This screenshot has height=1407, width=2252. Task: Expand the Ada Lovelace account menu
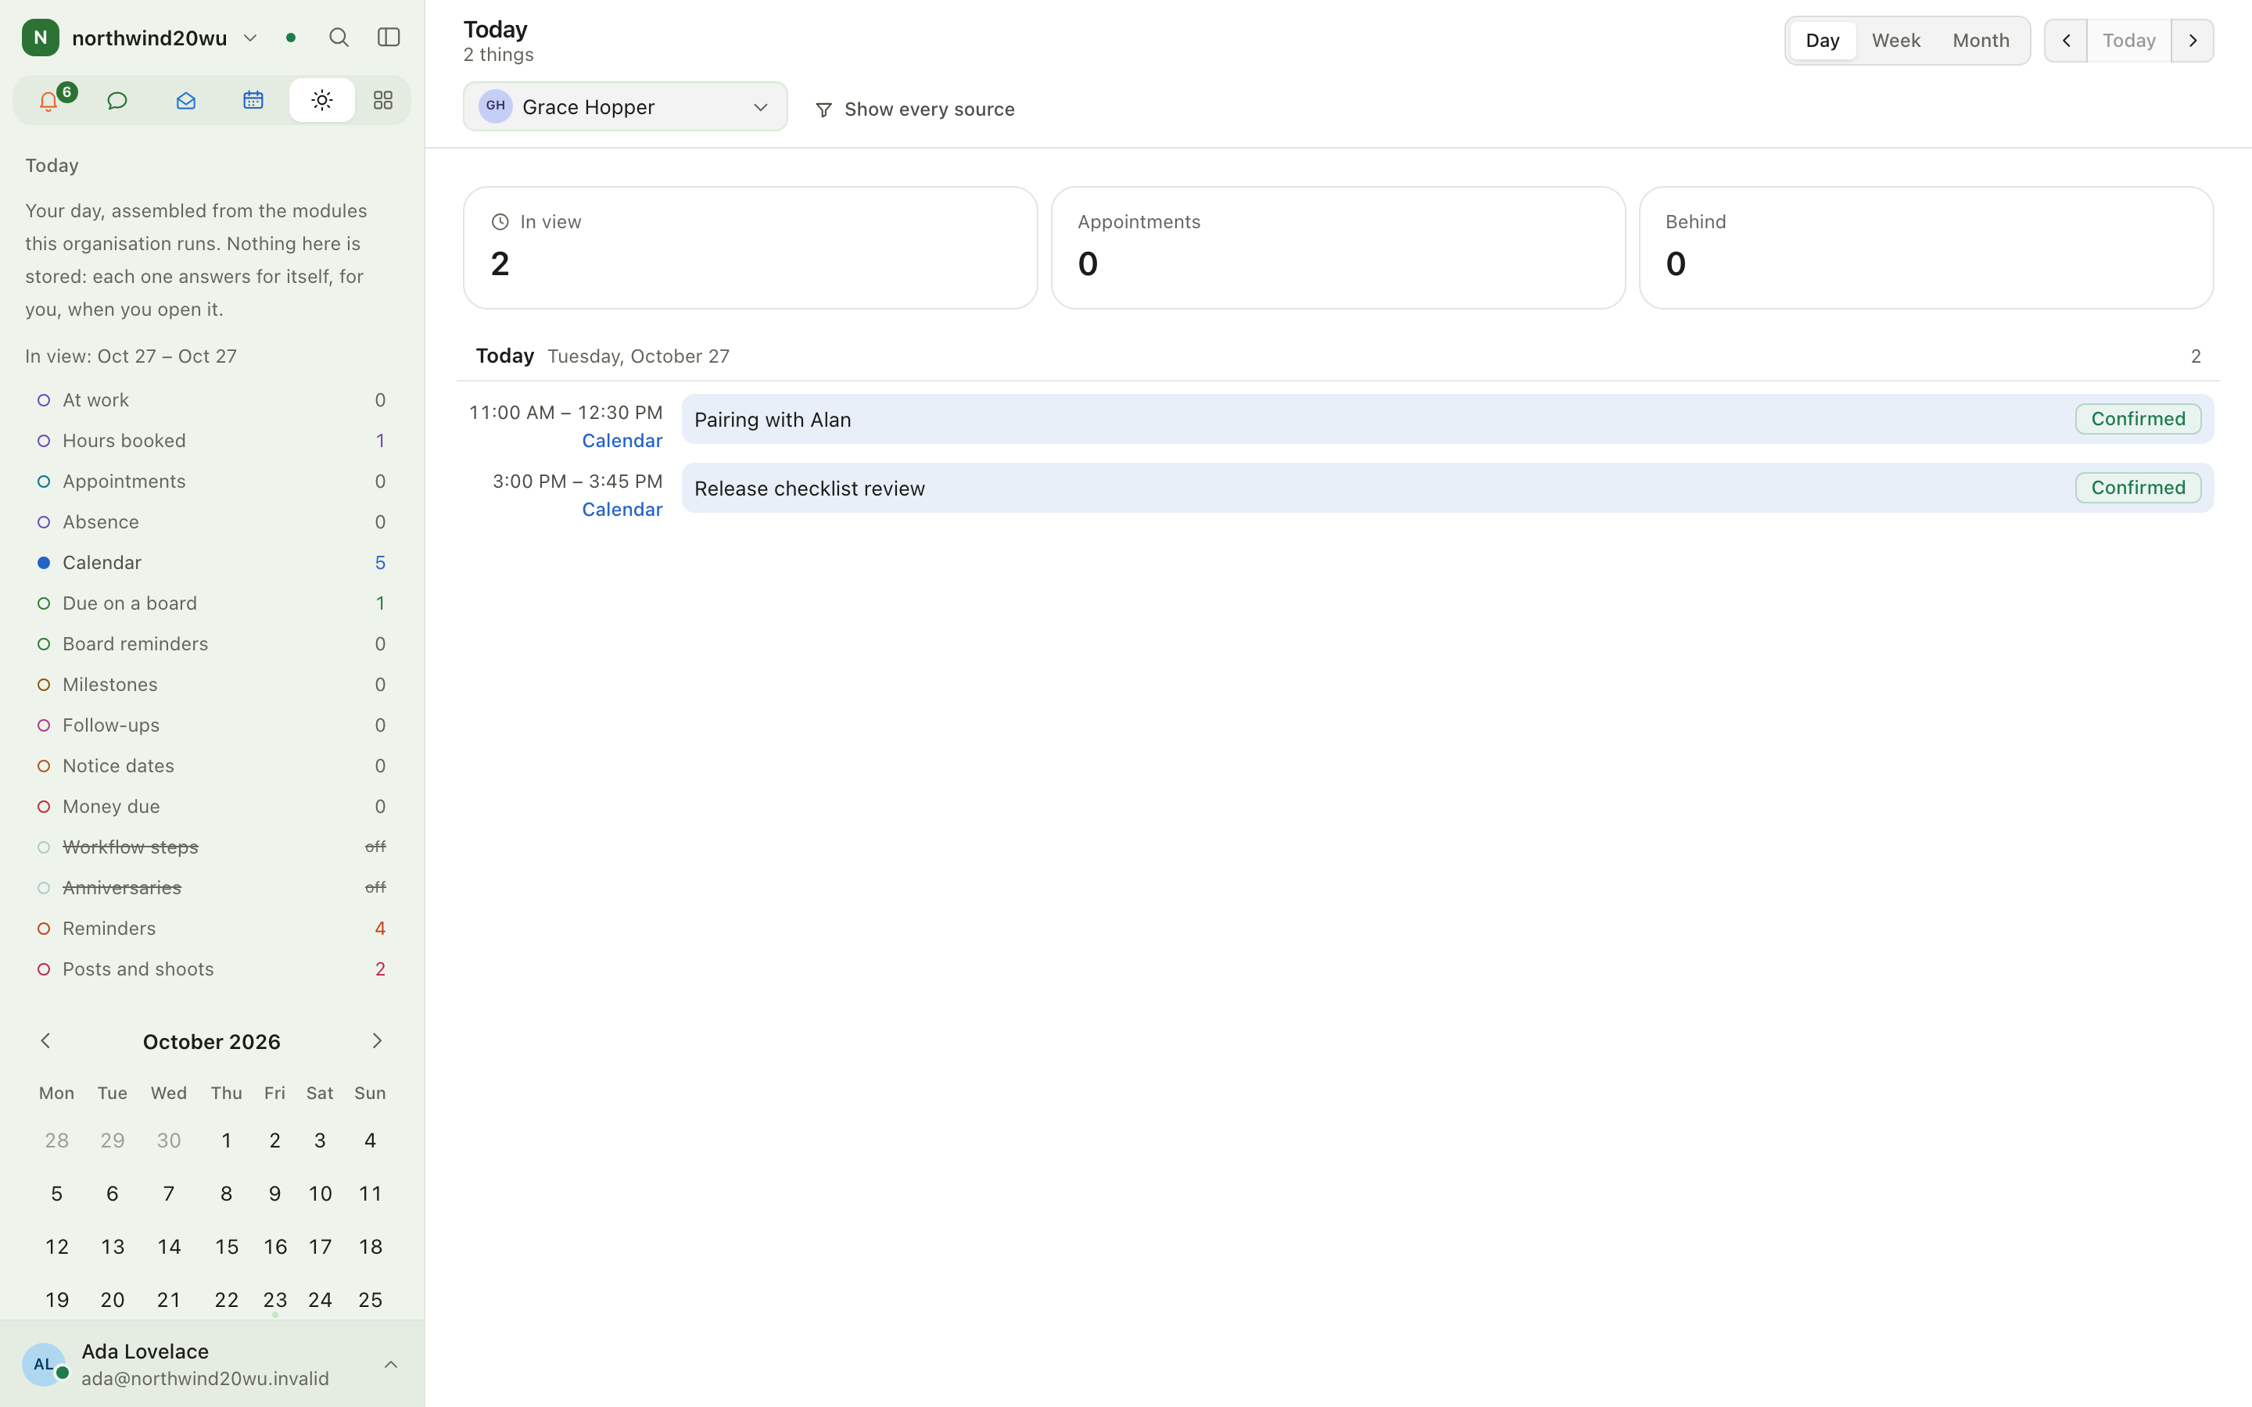[x=391, y=1365]
